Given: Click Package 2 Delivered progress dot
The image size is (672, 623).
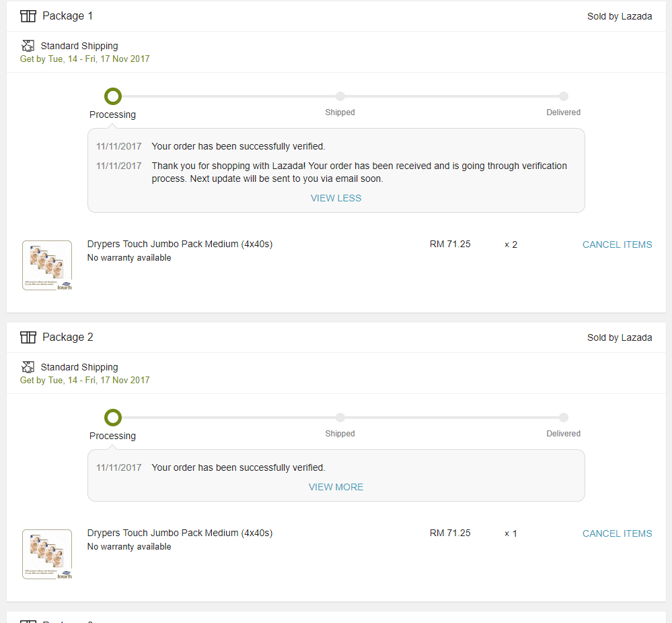Looking at the screenshot, I should pyautogui.click(x=564, y=418).
